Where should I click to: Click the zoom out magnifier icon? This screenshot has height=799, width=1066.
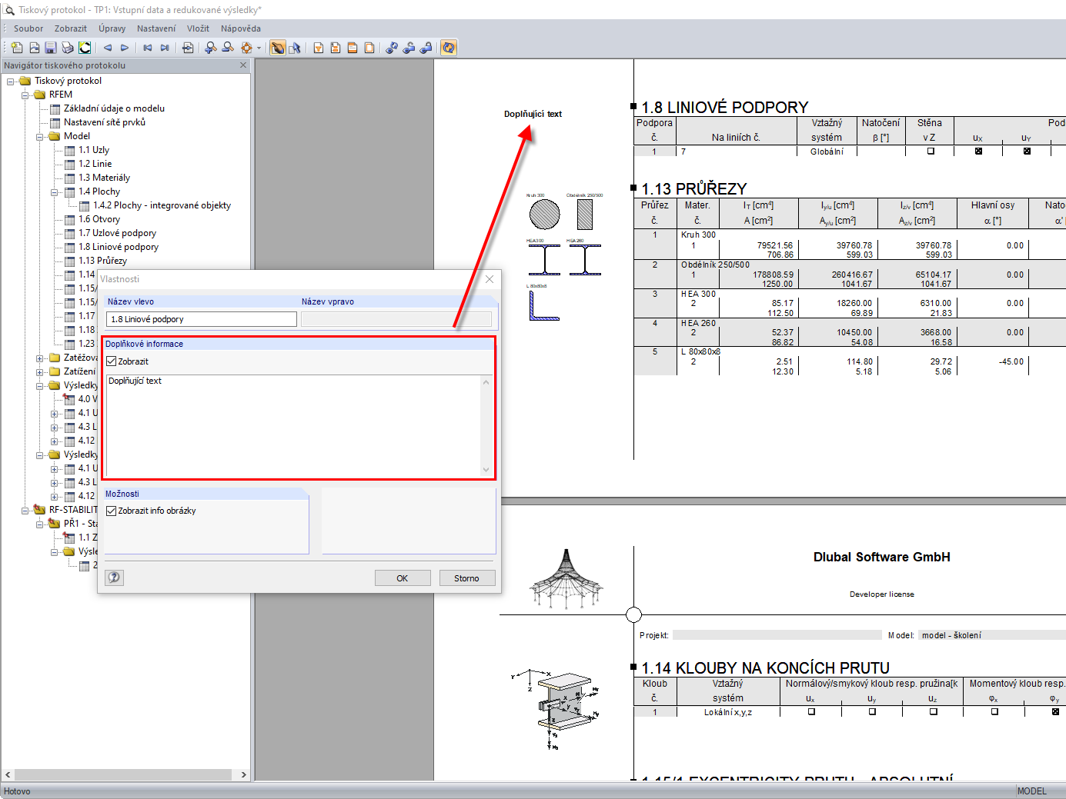tap(228, 48)
